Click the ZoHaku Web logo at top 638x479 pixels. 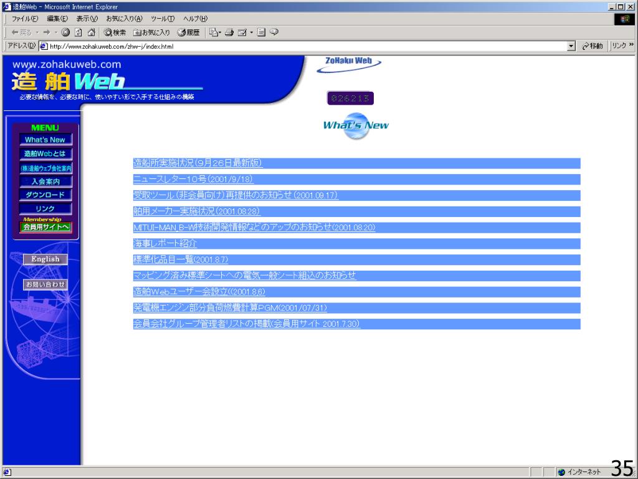pos(349,64)
